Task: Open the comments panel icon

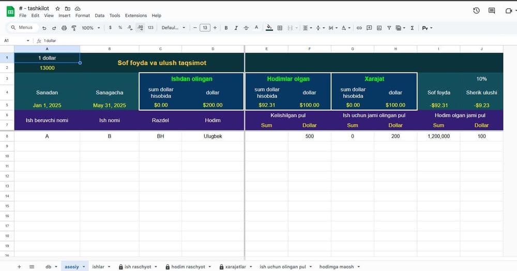Action: pos(492,10)
